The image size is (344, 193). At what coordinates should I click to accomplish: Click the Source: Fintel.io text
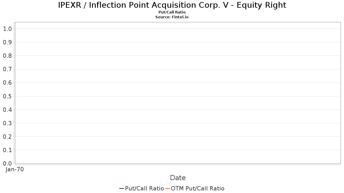pyautogui.click(x=172, y=17)
